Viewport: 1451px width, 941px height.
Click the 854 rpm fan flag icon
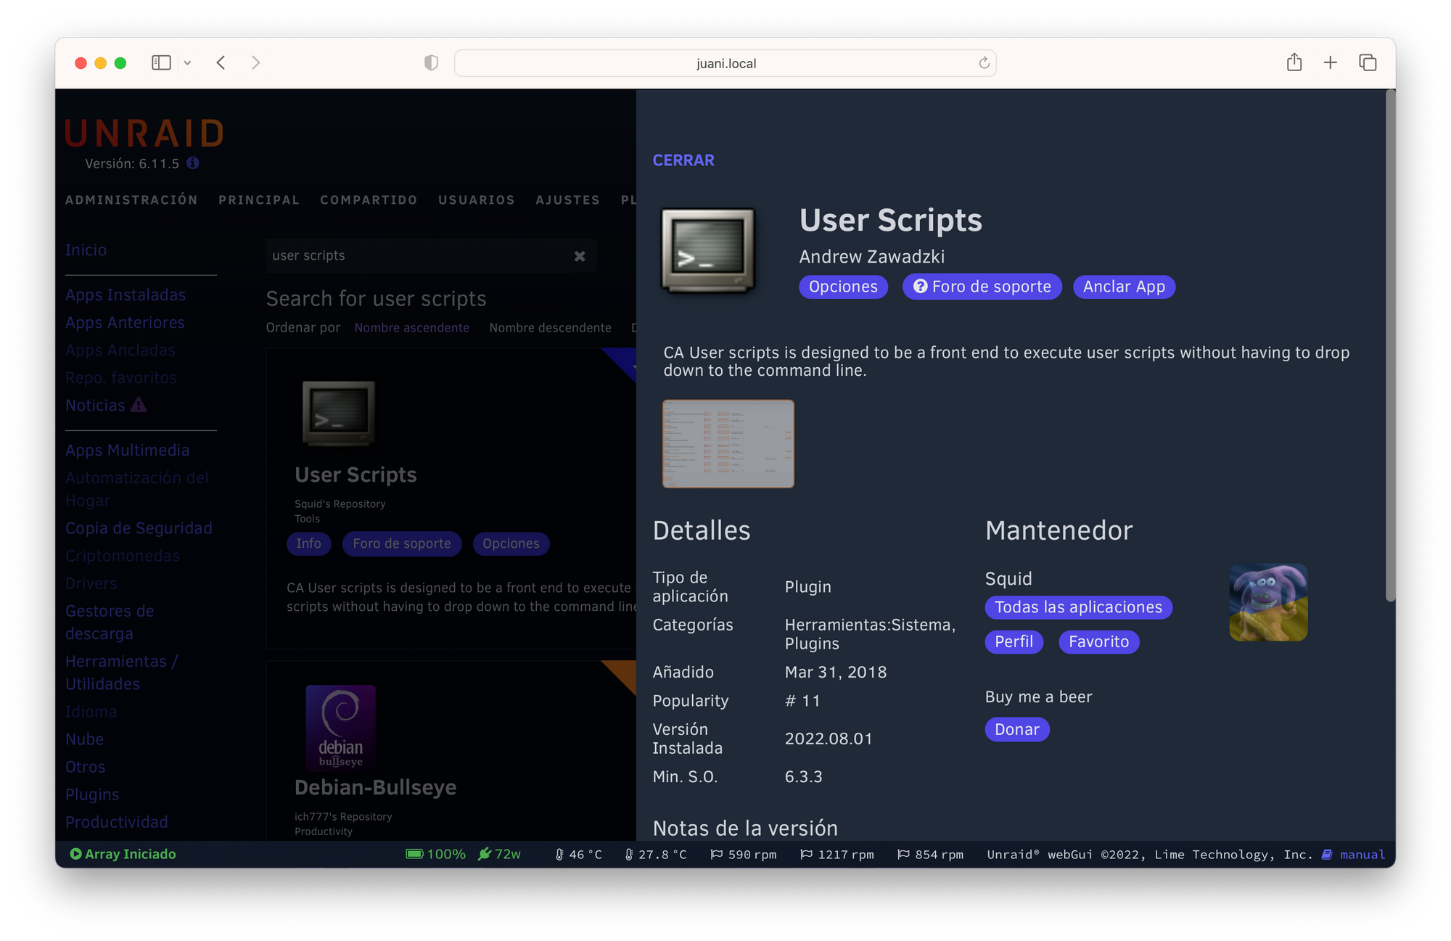[x=903, y=855]
